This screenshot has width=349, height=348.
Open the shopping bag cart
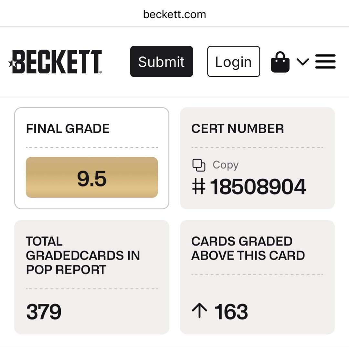280,62
